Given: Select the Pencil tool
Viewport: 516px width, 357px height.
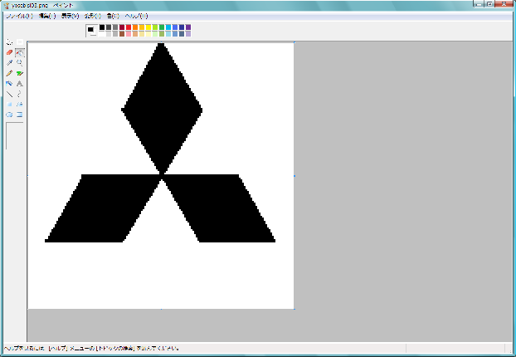Looking at the screenshot, I should coord(10,73).
